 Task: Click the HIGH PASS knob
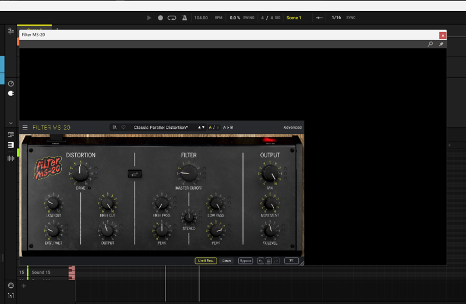pyautogui.click(x=161, y=203)
